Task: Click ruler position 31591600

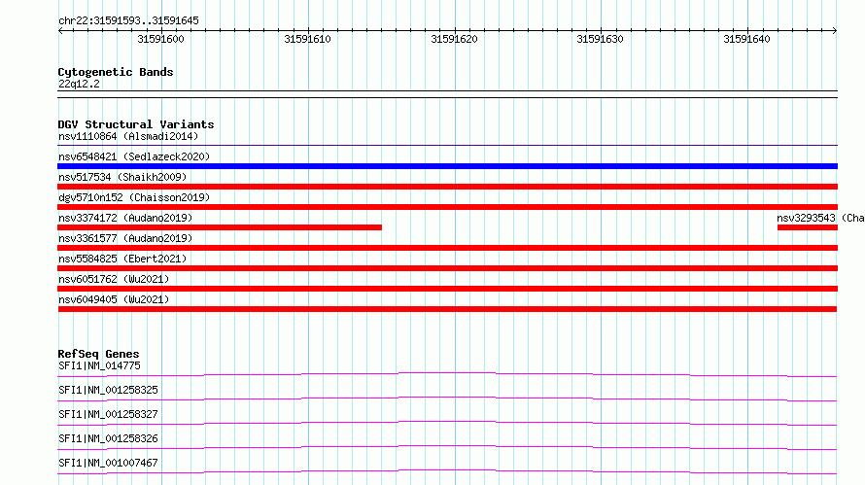Action: pos(160,39)
